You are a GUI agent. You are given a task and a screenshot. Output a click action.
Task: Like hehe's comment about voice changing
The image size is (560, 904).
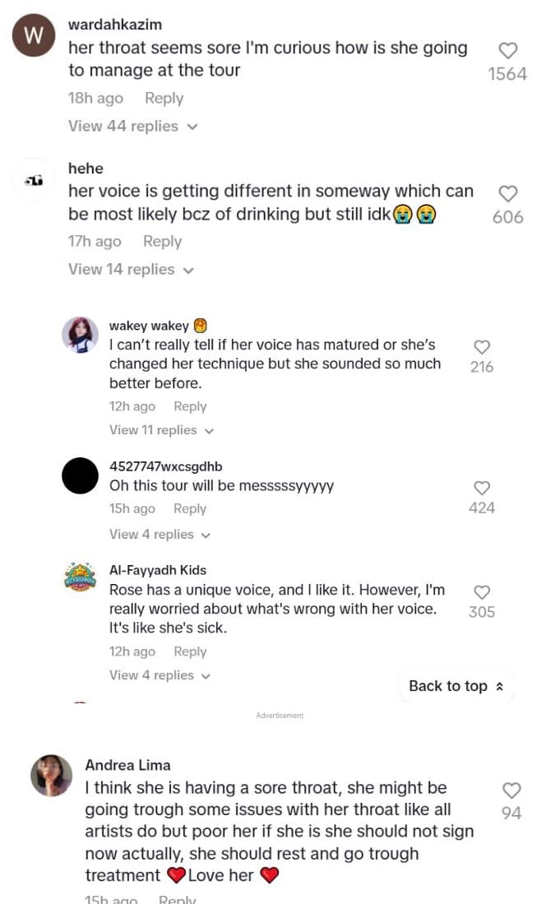pyautogui.click(x=508, y=194)
